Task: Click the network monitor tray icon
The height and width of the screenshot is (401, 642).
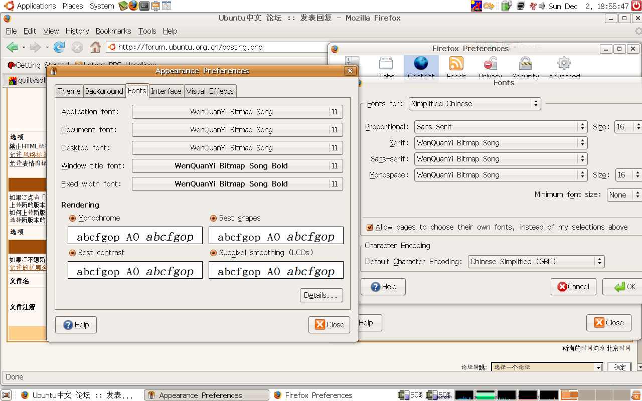Action: 521,6
